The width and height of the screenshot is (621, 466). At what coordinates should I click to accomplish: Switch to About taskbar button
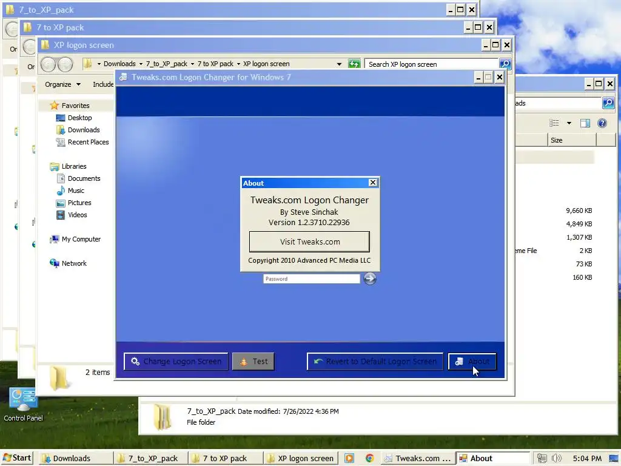pos(492,459)
